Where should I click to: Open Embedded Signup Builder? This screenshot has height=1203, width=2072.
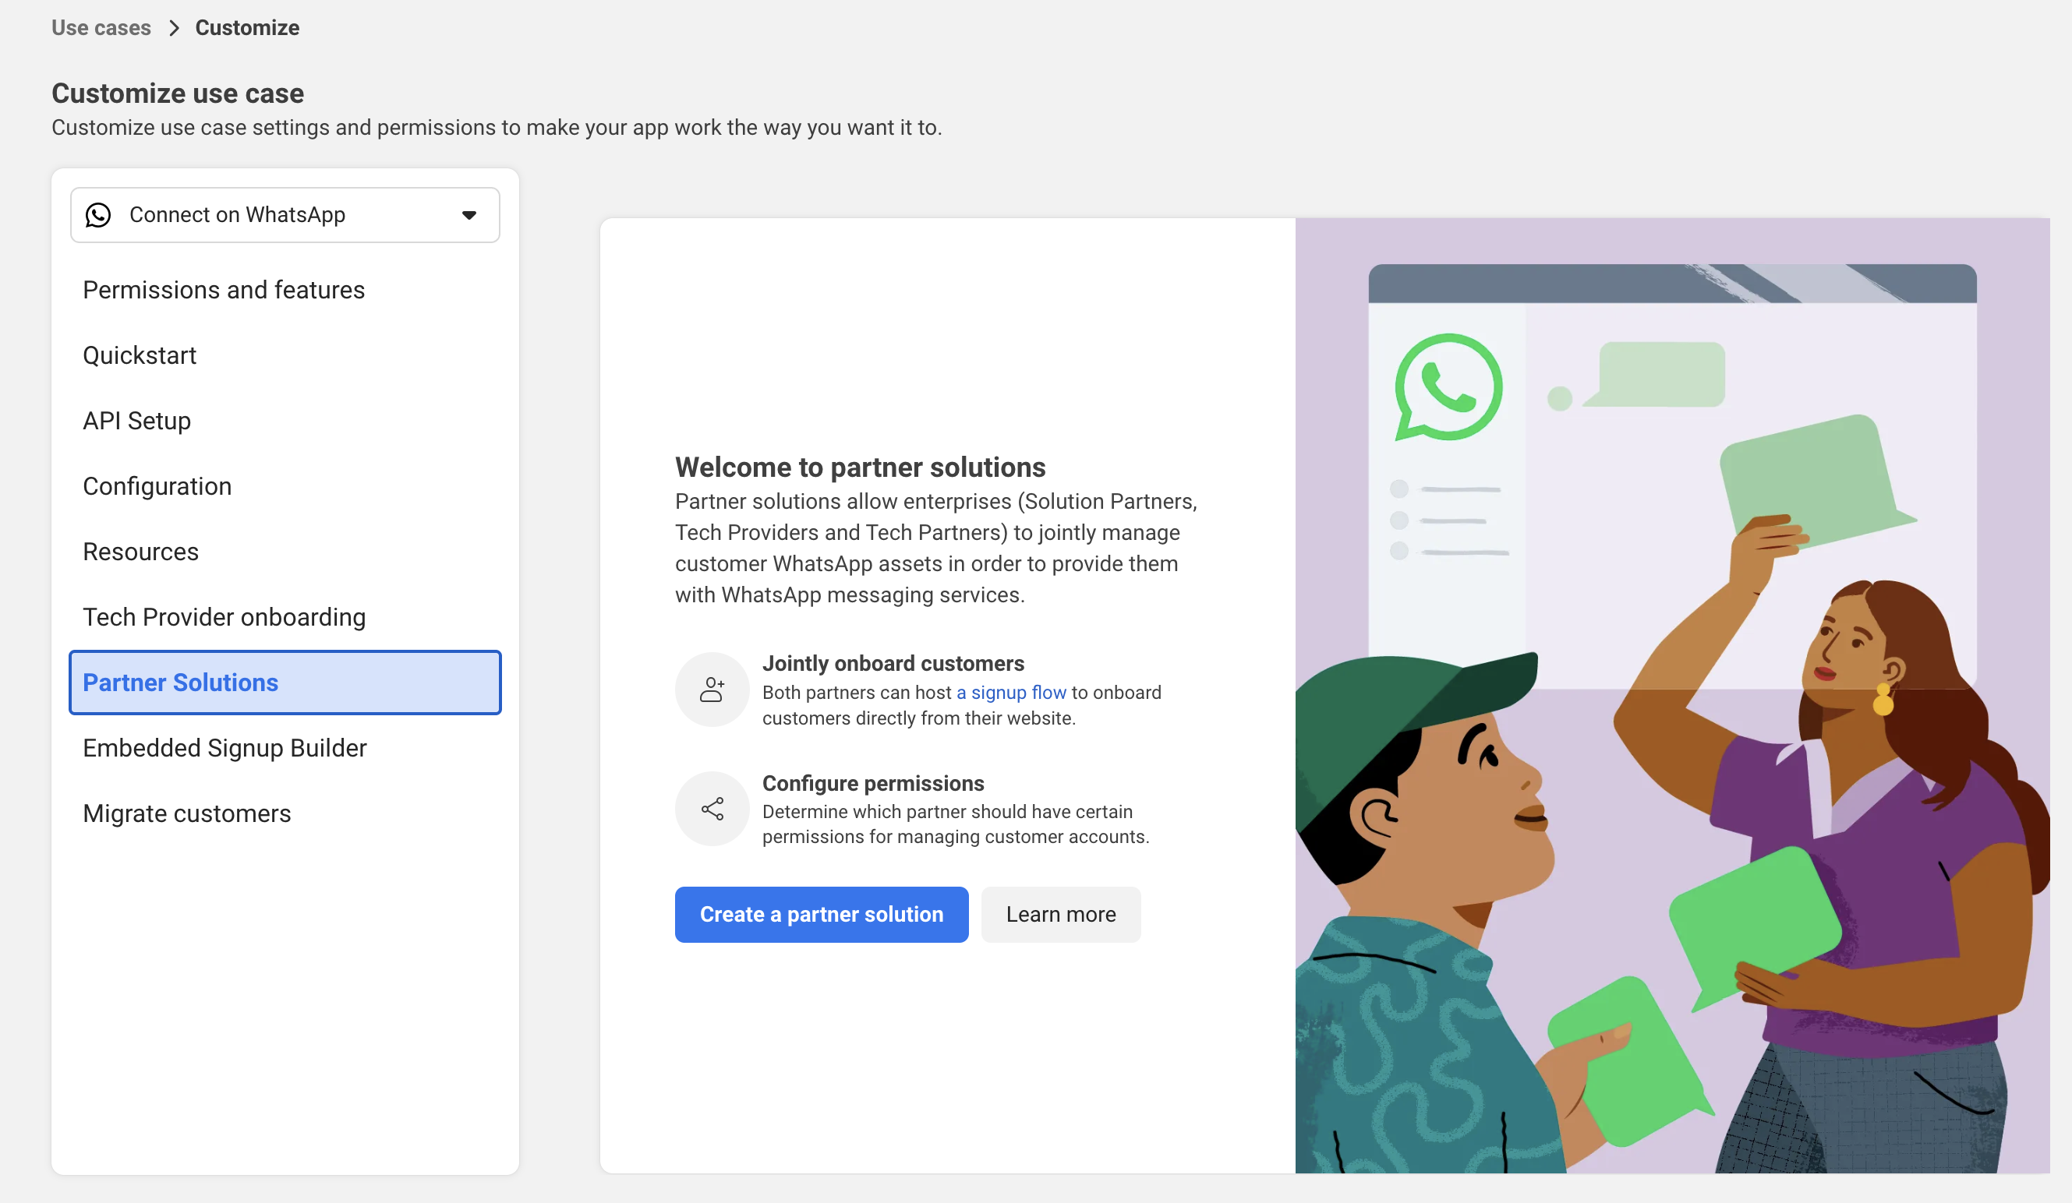(x=225, y=748)
